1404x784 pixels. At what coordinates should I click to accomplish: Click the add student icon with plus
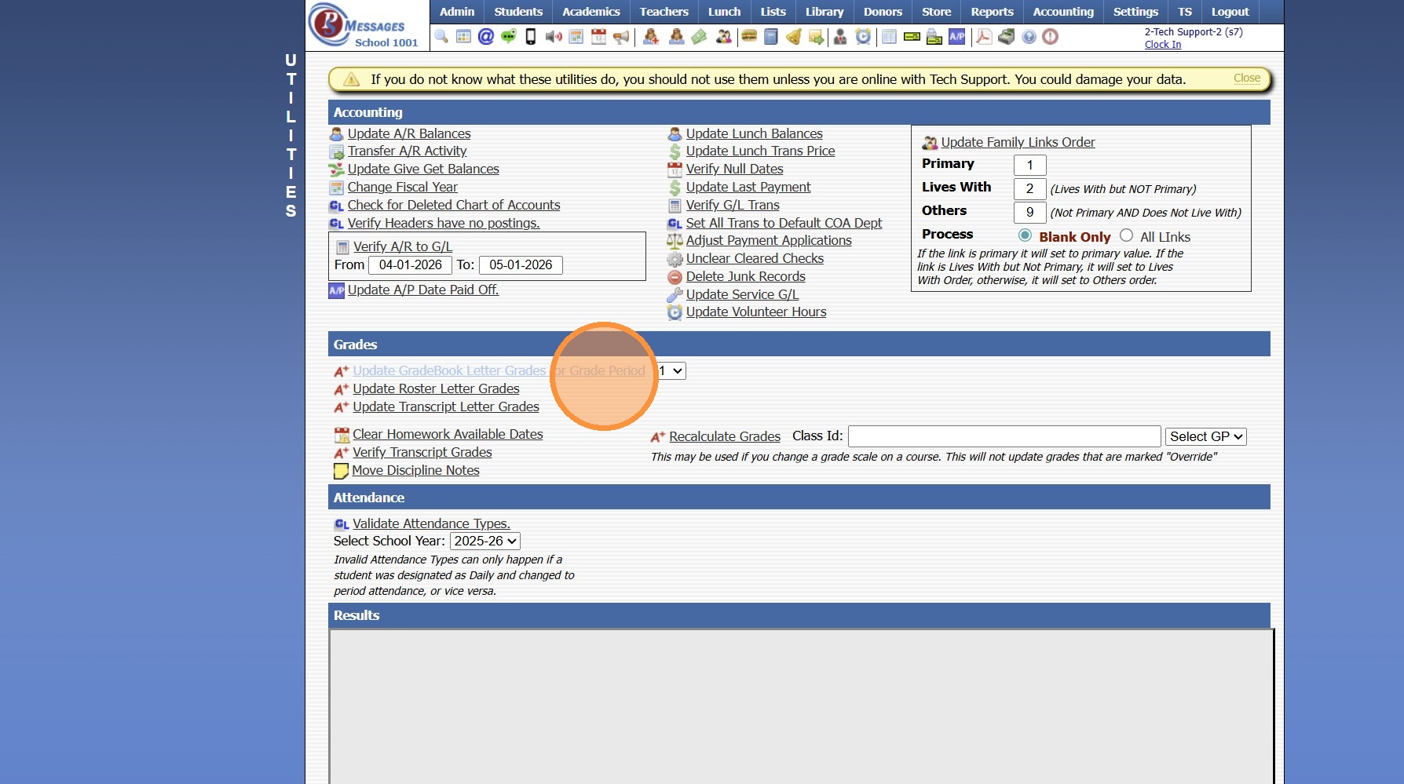[x=651, y=37]
